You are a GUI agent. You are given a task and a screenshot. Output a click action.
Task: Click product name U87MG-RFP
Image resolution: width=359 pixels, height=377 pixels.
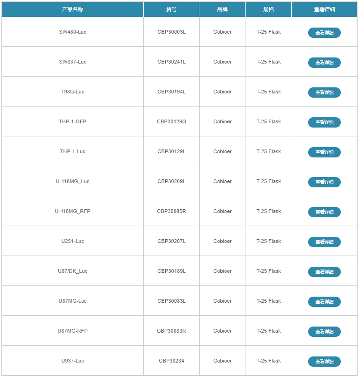72,331
